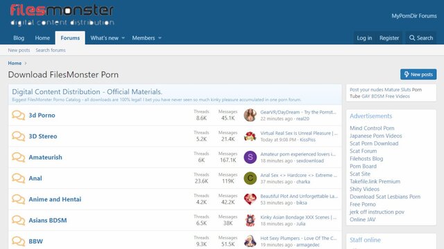Image resolution: width=444 pixels, height=249 pixels.
Task: Open biksa's heart avatar in Anime and Hentai row
Action: pyautogui.click(x=250, y=199)
